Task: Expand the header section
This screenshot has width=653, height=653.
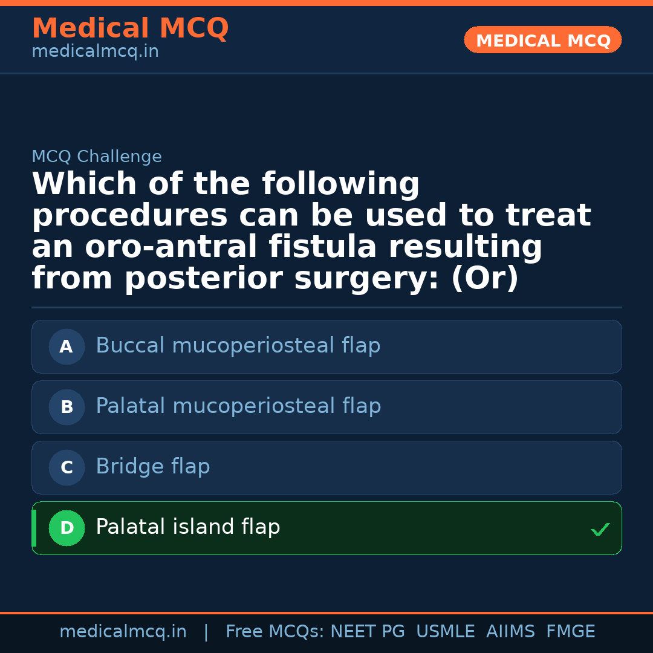Action: 326,36
